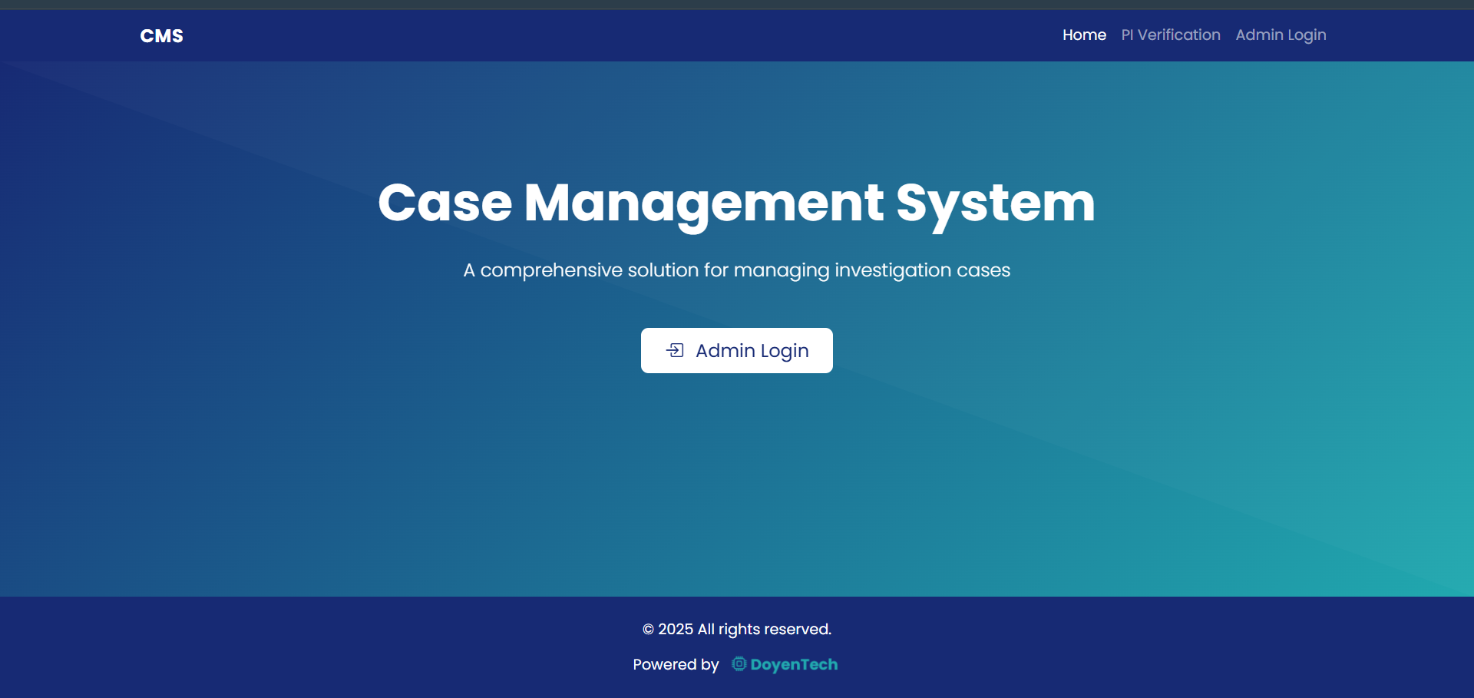Open Admin Login from top navigation
Image resolution: width=1474 pixels, height=698 pixels.
[1281, 35]
